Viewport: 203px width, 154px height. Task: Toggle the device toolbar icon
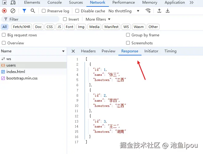tap(13, 2)
